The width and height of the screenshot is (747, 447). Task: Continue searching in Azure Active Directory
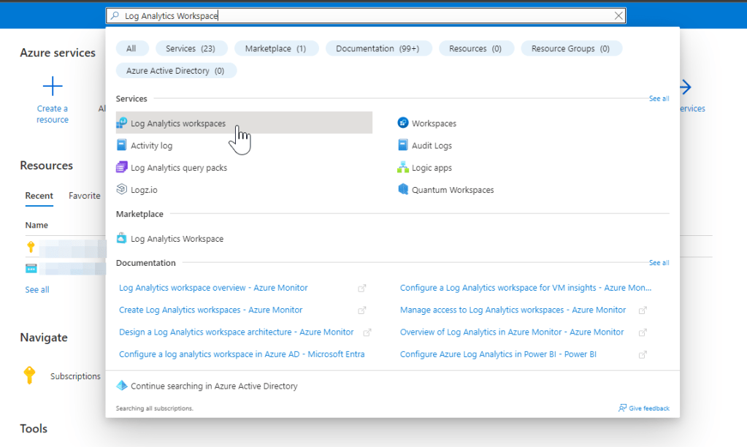coord(213,386)
